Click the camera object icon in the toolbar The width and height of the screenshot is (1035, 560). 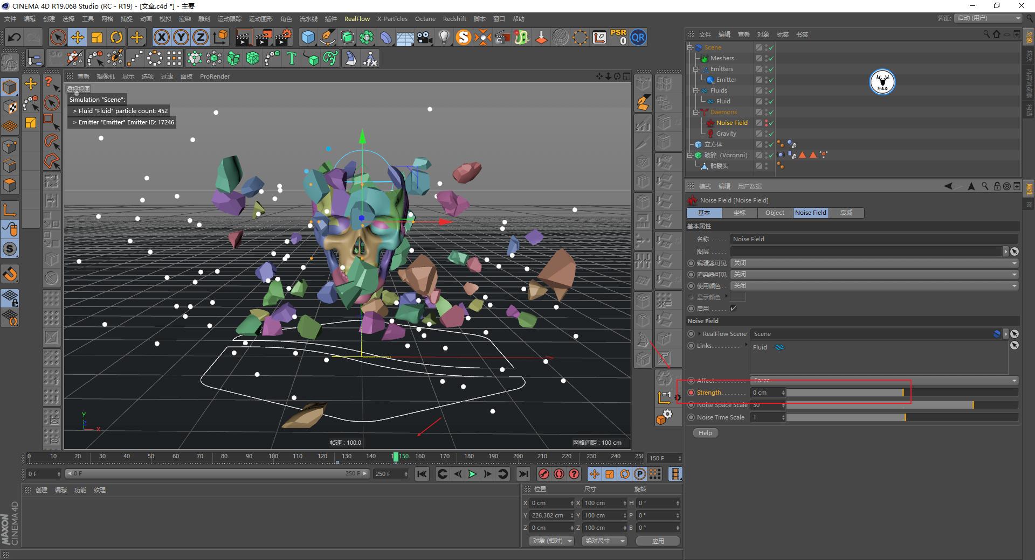click(x=424, y=37)
